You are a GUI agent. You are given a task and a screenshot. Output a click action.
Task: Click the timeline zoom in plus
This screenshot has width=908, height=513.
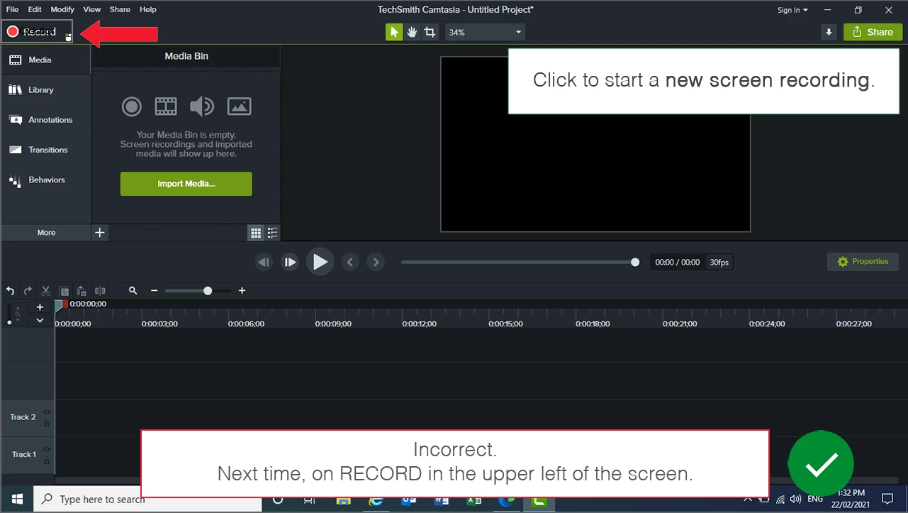point(242,291)
